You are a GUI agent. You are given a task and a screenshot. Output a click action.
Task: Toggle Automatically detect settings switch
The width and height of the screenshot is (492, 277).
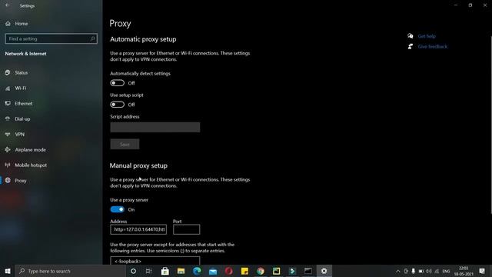coord(117,83)
